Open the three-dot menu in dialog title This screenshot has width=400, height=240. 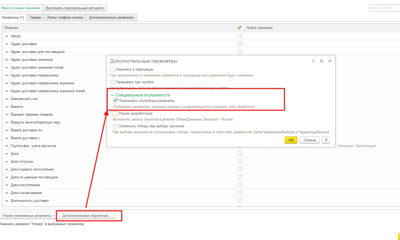click(x=313, y=61)
